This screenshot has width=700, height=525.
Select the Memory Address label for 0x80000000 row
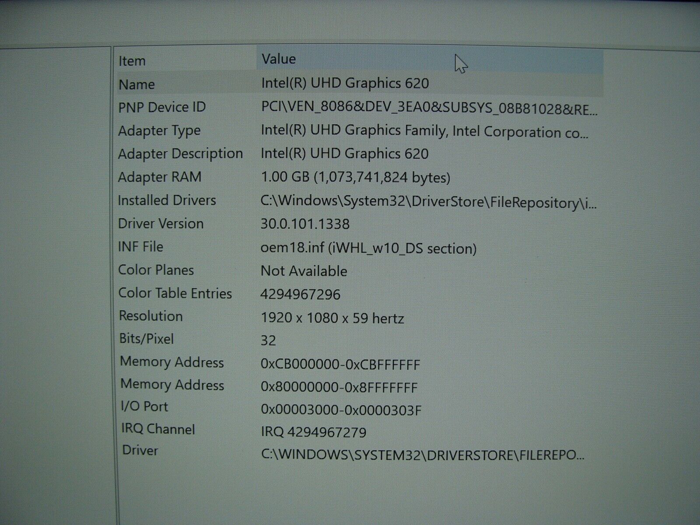coord(172,385)
